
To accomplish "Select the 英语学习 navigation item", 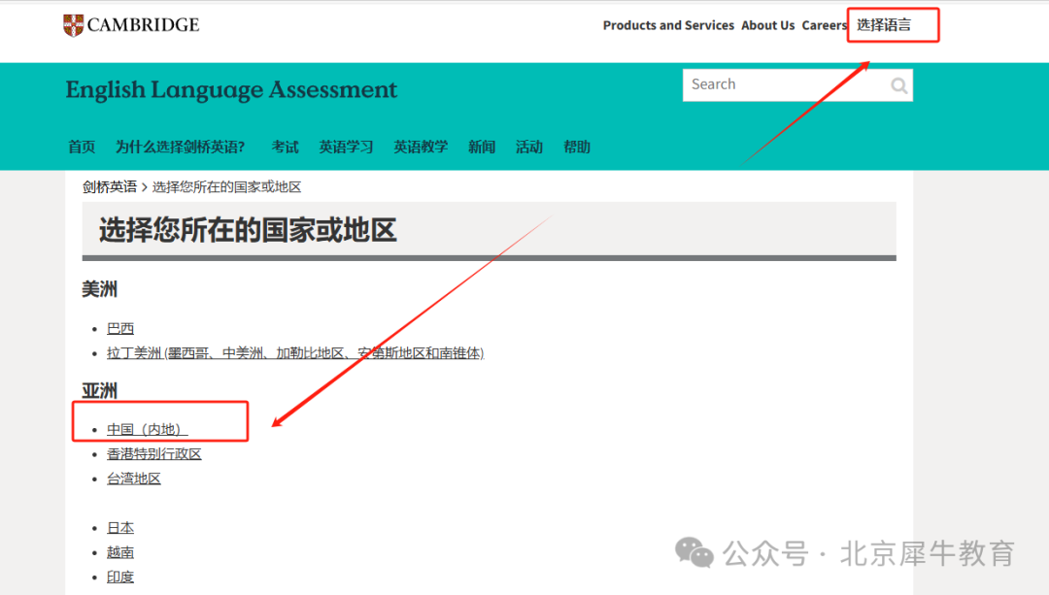I will click(x=346, y=148).
